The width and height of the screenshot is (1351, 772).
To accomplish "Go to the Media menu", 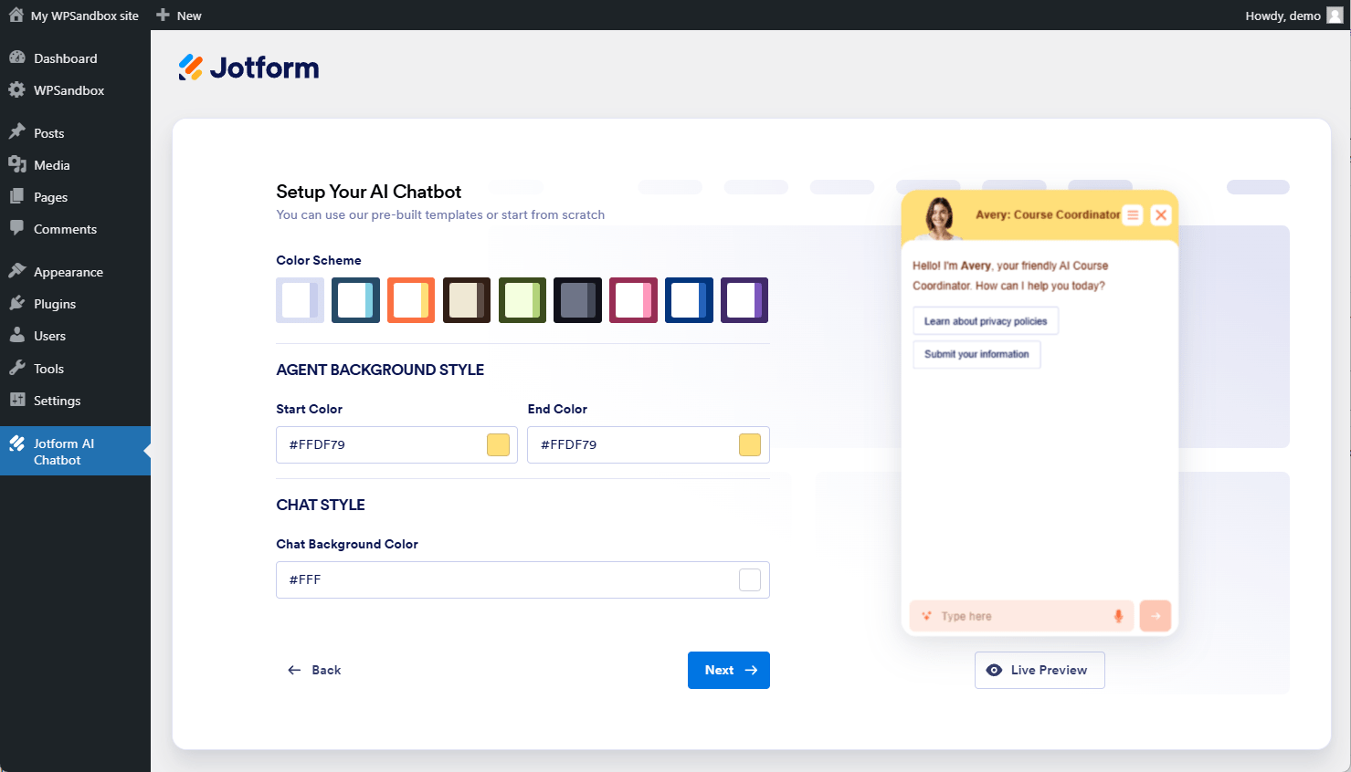I will point(75,164).
